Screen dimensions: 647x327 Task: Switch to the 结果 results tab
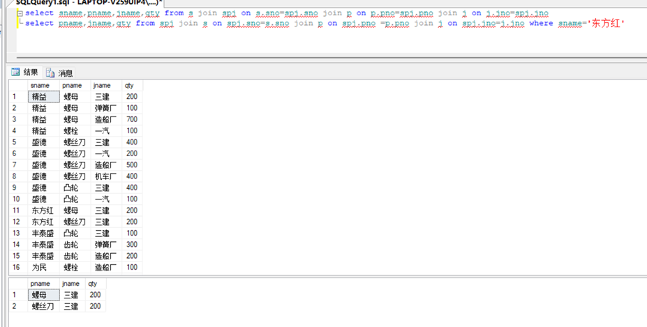pyautogui.click(x=24, y=73)
